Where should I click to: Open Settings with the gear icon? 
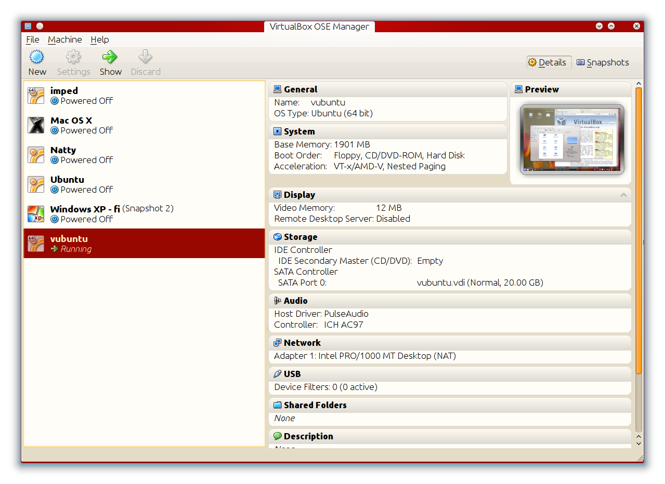[x=73, y=57]
